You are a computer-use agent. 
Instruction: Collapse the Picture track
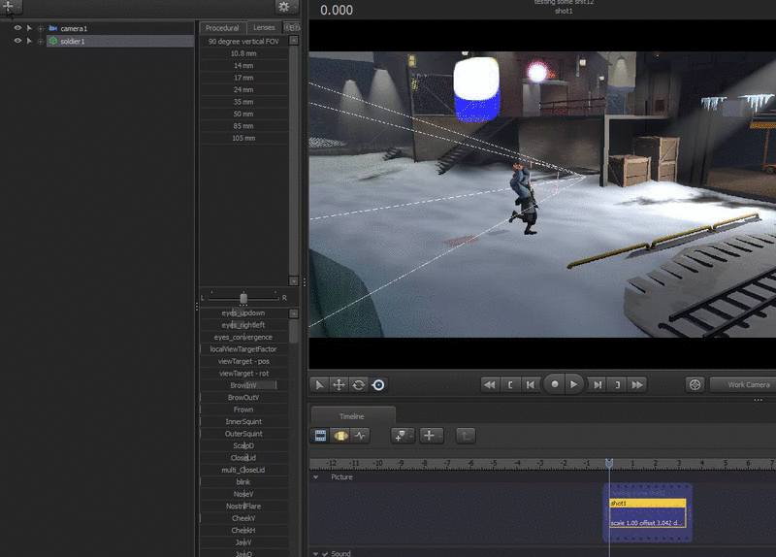click(x=315, y=477)
